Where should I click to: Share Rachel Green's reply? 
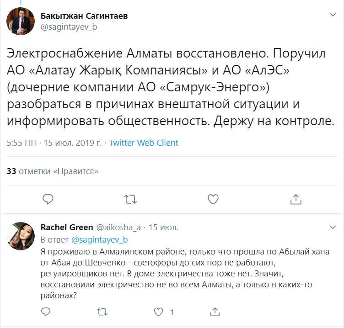click(x=215, y=312)
